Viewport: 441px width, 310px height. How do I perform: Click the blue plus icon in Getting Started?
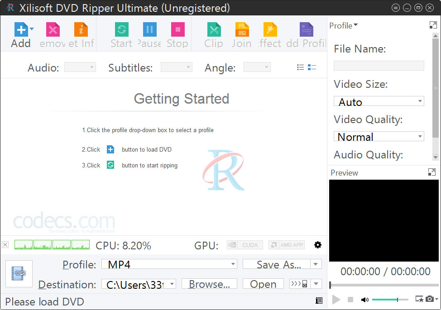(110, 149)
